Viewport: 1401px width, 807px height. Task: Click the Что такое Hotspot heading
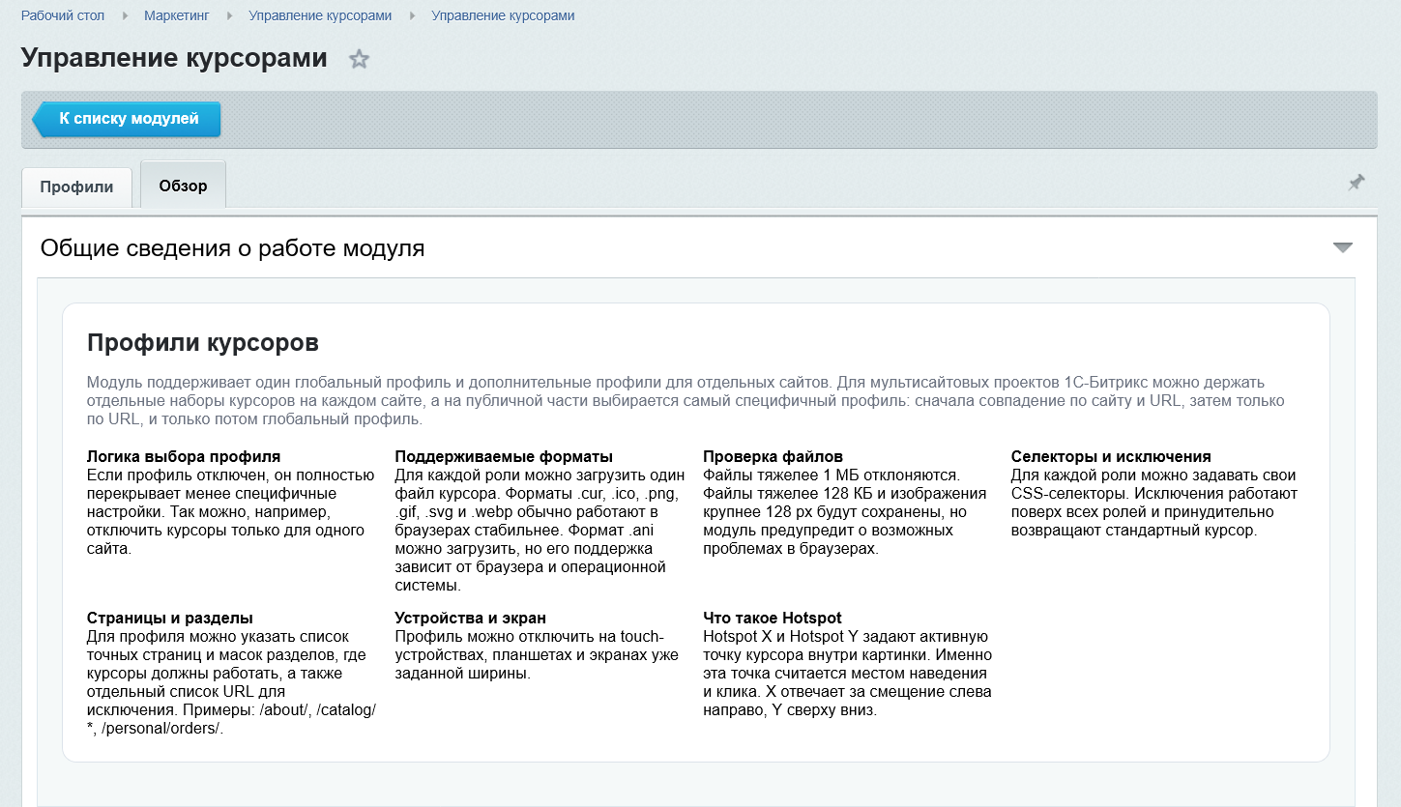(773, 618)
